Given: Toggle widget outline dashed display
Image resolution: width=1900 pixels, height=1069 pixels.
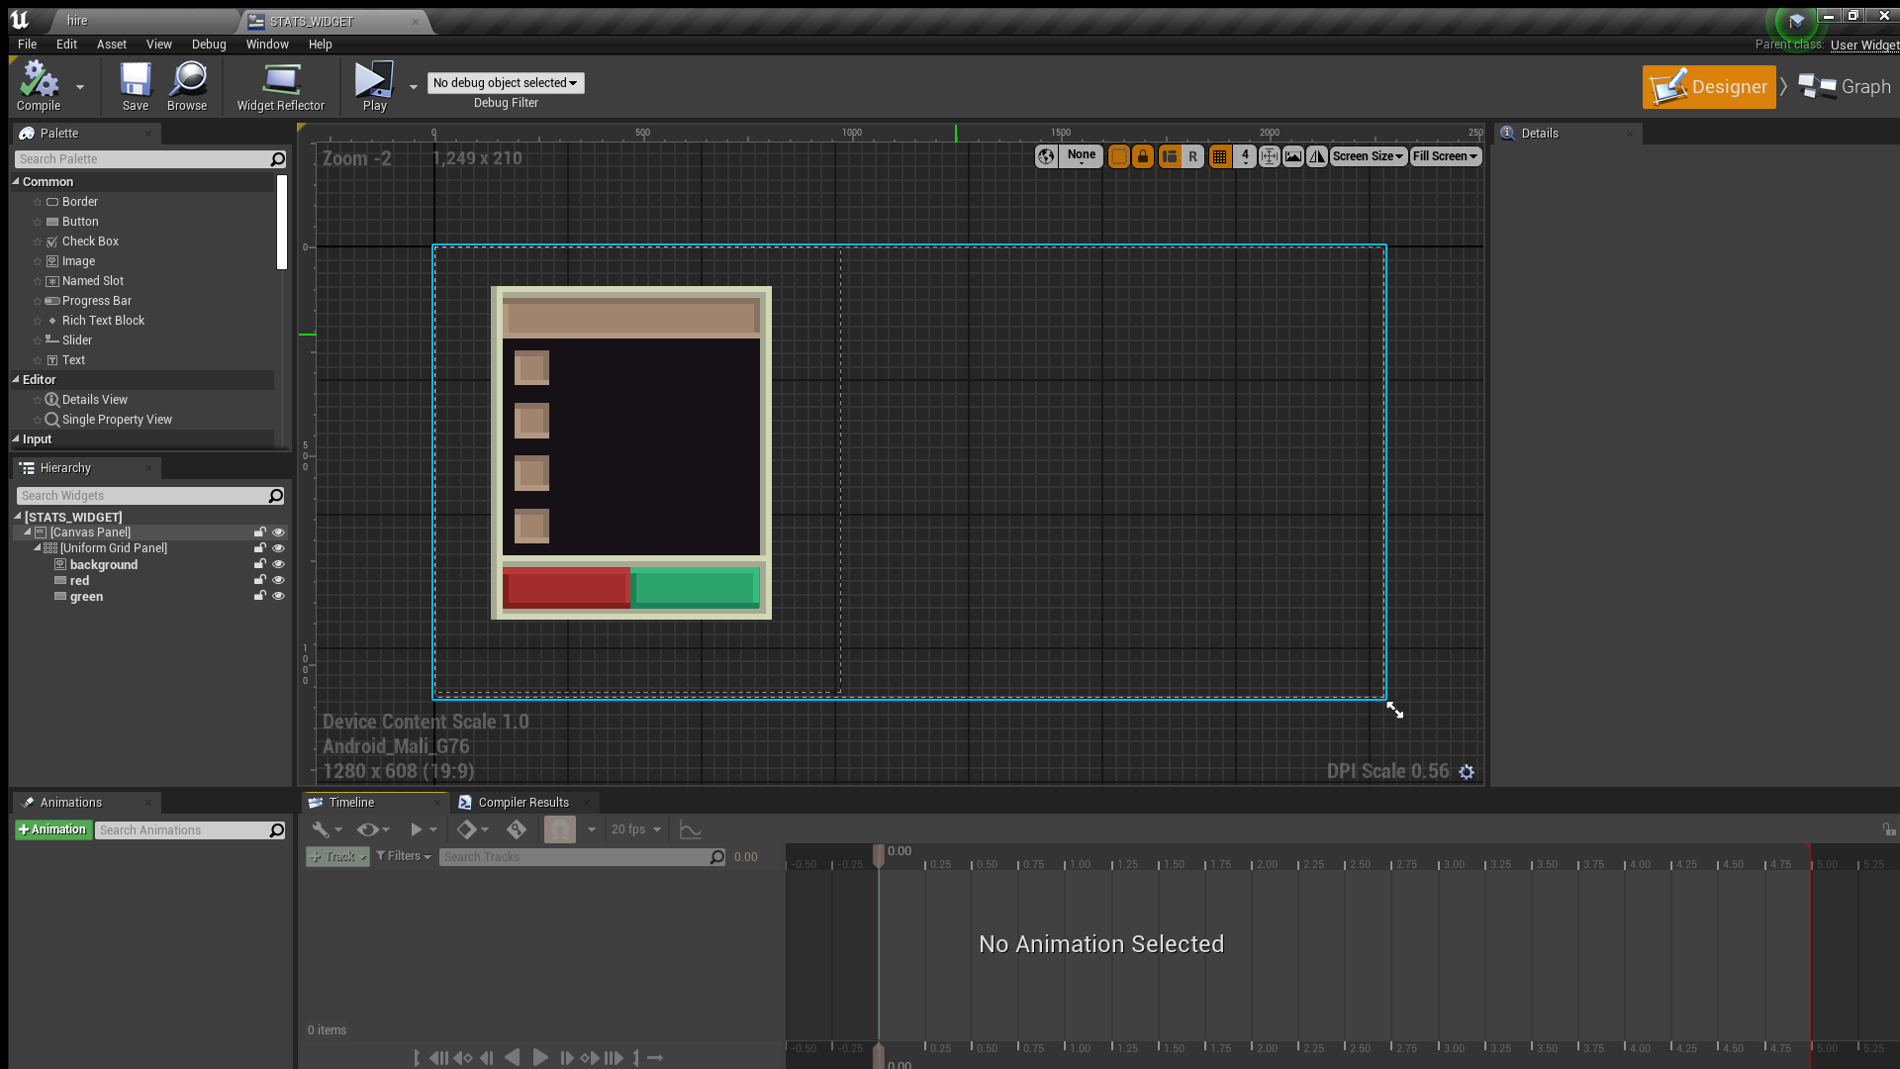Looking at the screenshot, I should click(x=1118, y=156).
